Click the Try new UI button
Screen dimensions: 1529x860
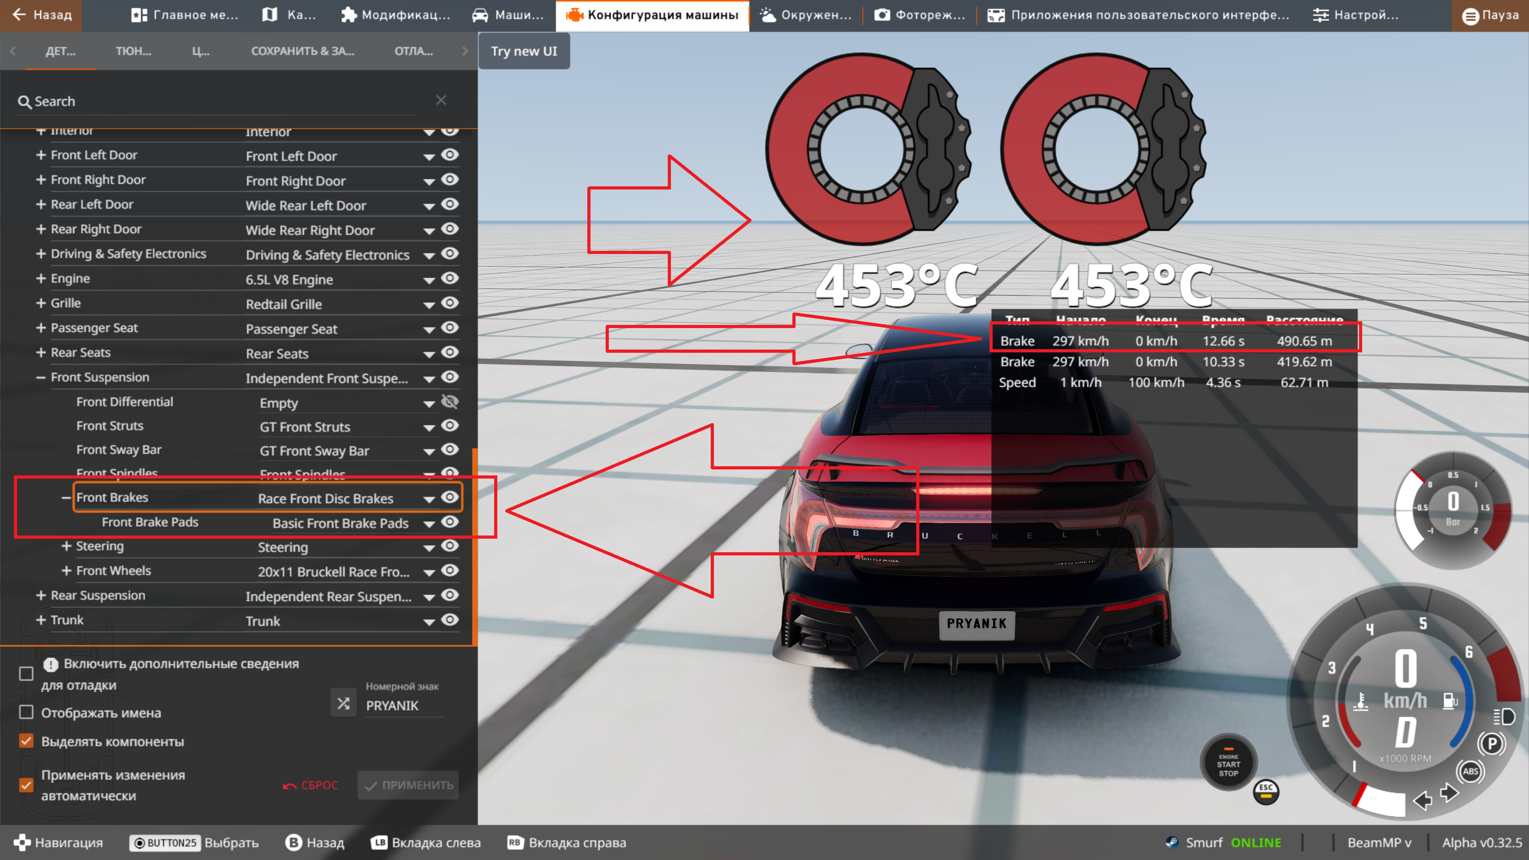pos(524,51)
